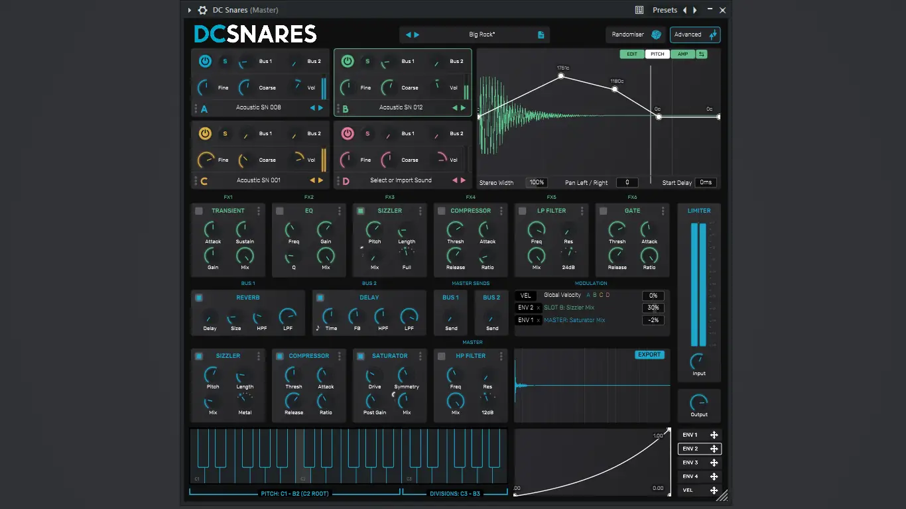This screenshot has height=509, width=906.
Task: Open the Saturator options menu
Action: (421, 356)
